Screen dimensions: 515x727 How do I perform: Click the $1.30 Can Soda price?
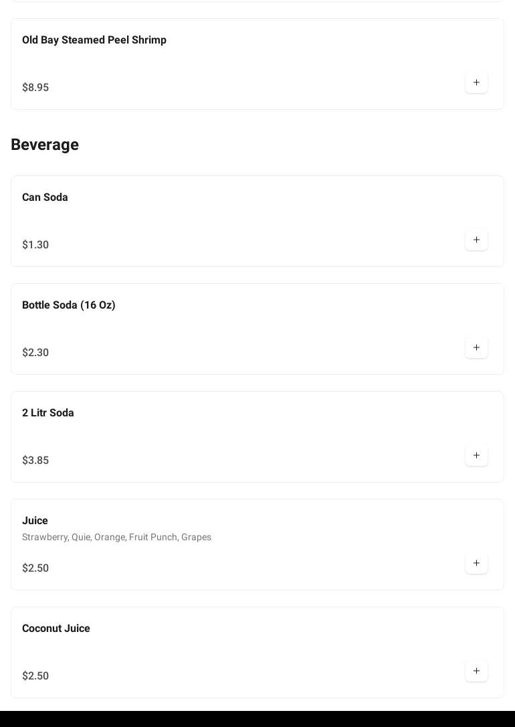click(35, 245)
